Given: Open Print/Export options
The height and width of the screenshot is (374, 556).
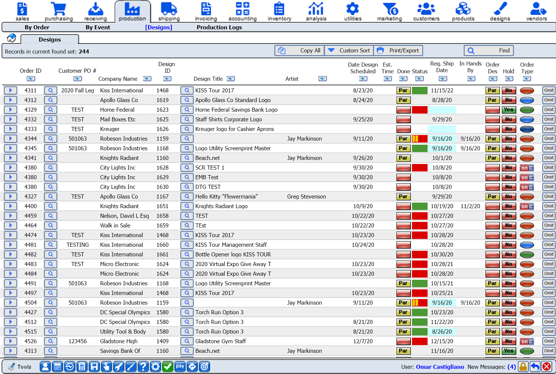Looking at the screenshot, I should (x=398, y=50).
